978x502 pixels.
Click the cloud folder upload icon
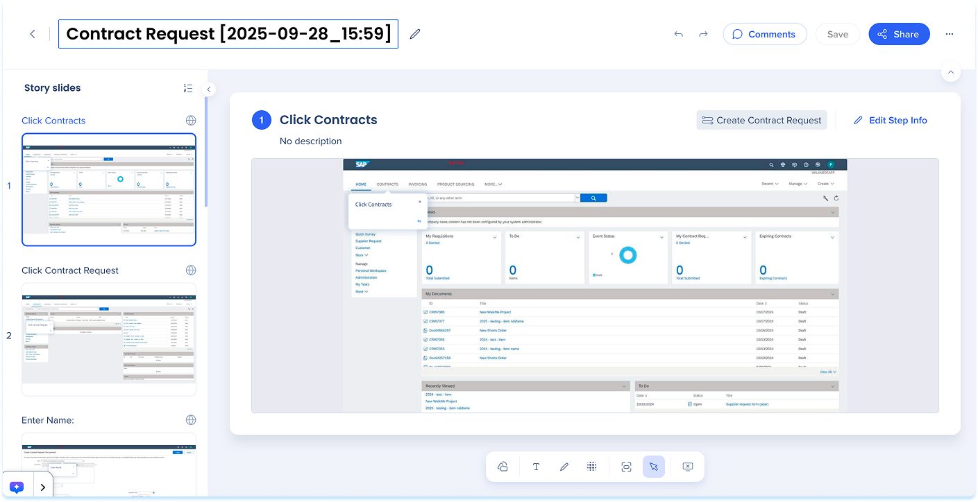click(503, 467)
